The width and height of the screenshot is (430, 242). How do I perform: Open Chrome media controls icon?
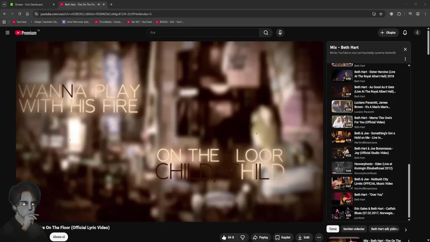click(410, 14)
